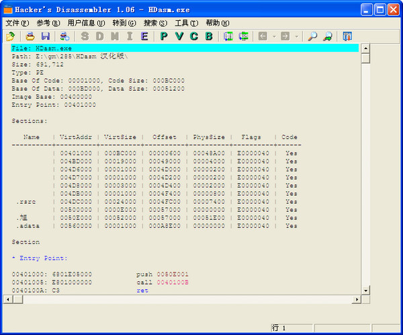Image resolution: width=403 pixels, height=335 pixels.
Task: Follow the call 0040100B address link
Action: click(172, 283)
